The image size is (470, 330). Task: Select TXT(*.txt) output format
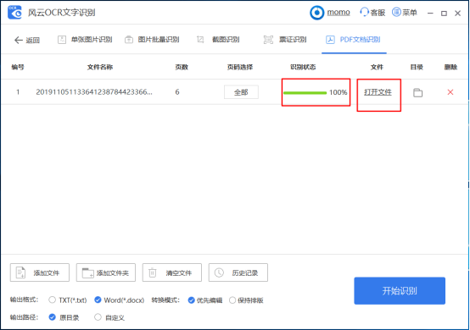(x=68, y=300)
